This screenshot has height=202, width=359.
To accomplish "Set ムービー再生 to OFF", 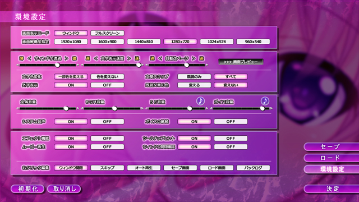I will tap(107, 147).
